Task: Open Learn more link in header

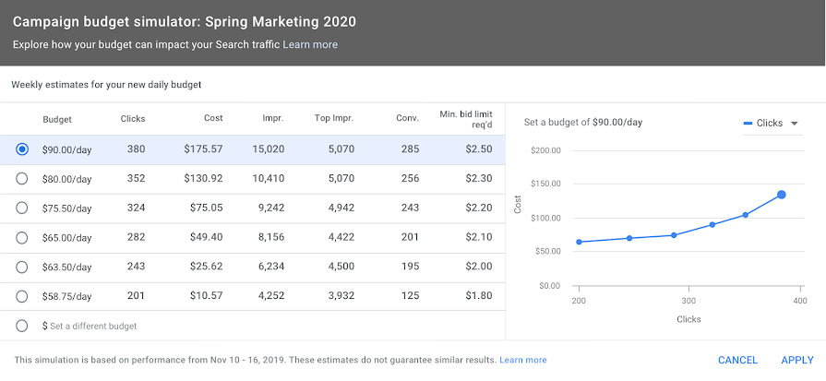Action: (x=310, y=44)
